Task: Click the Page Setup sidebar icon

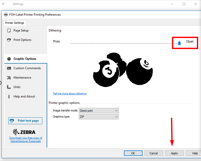Action: (9, 31)
